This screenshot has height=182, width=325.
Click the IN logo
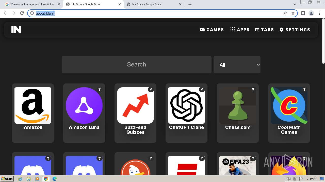coord(16,30)
